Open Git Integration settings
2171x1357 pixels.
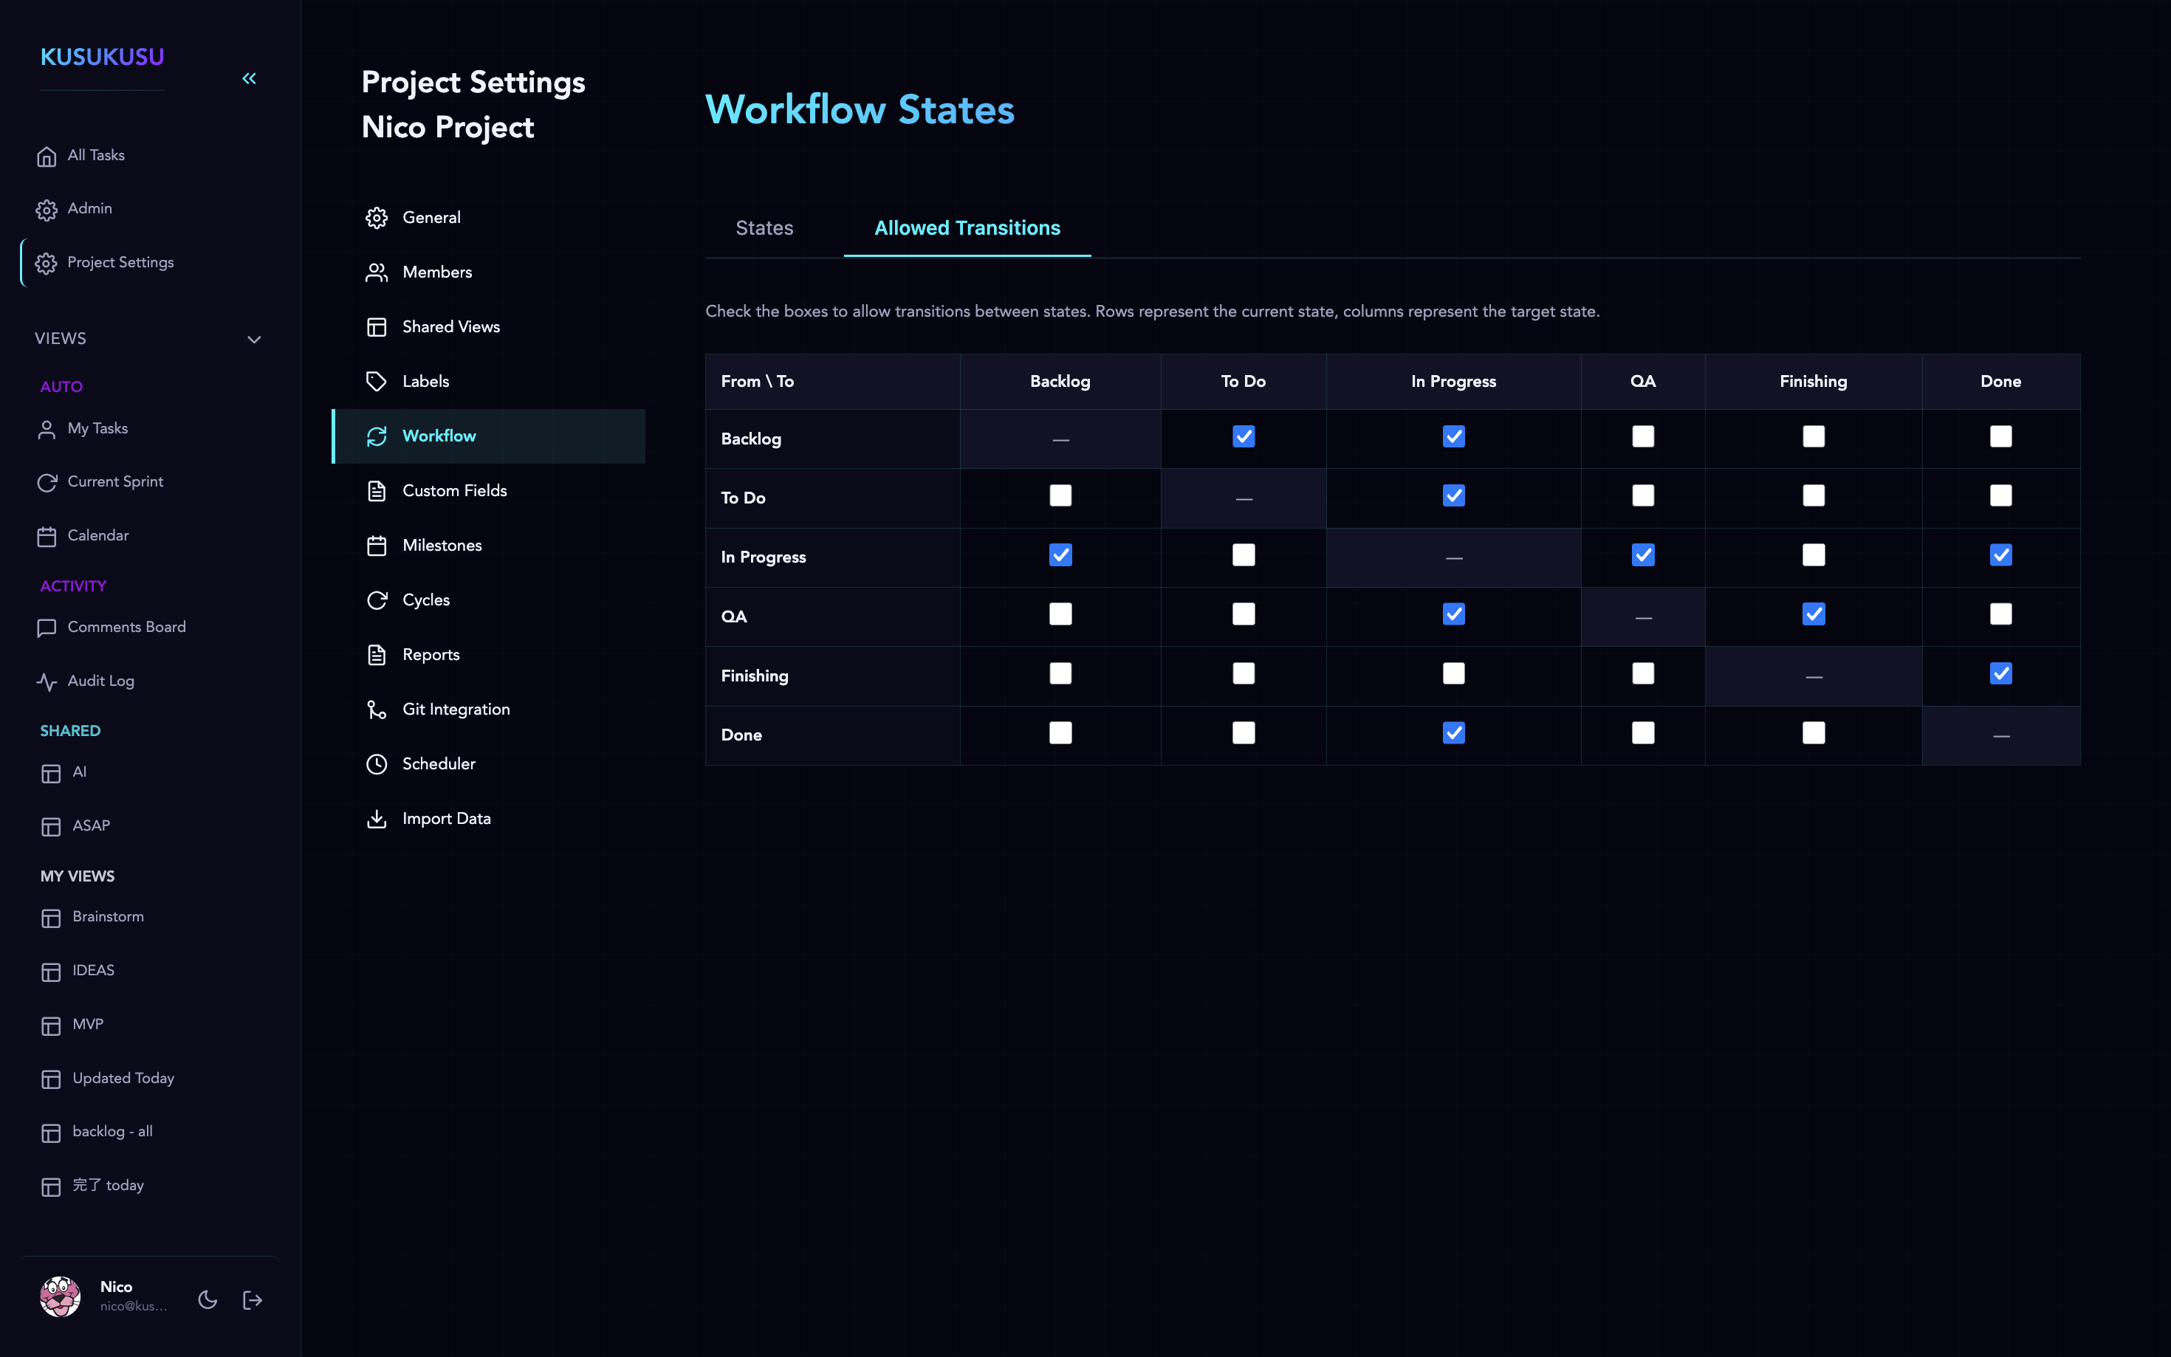[x=456, y=708]
